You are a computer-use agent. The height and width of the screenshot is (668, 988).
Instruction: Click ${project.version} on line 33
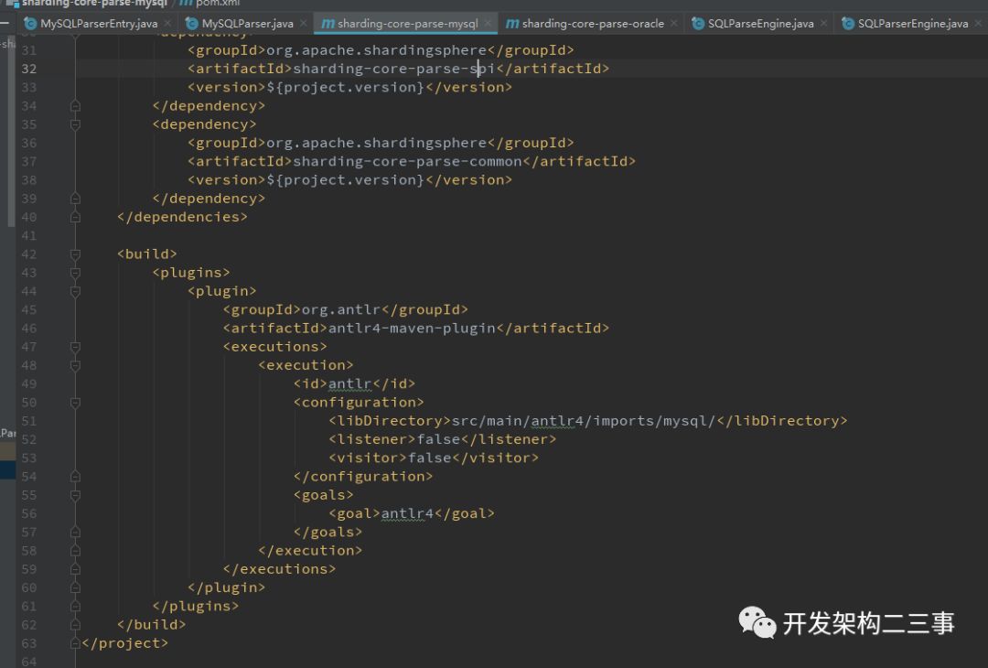coord(346,87)
